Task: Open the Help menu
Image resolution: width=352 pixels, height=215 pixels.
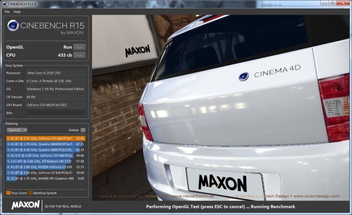Action: [x=17, y=12]
